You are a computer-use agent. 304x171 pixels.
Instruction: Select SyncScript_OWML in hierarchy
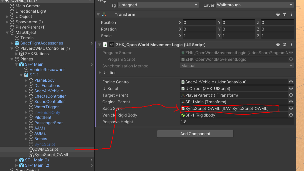coord(52,155)
